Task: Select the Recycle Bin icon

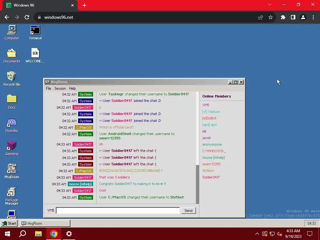Action: click(x=12, y=79)
